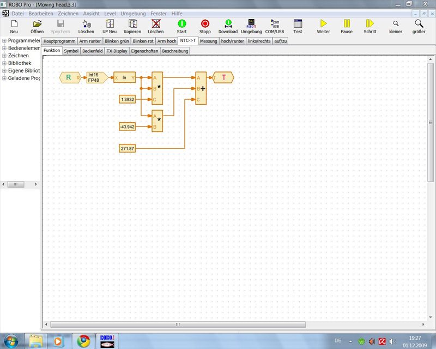Switch to the Arm hoch tab
This screenshot has height=349, width=436.
(x=167, y=41)
